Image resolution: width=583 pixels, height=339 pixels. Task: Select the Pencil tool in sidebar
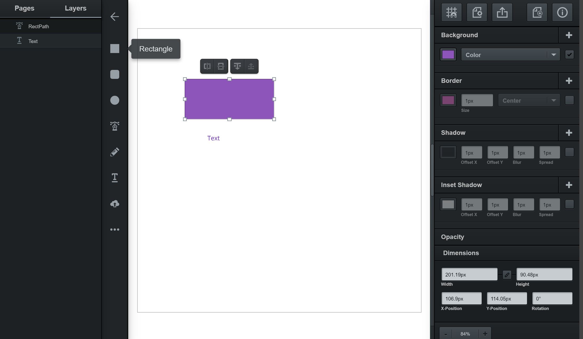tap(114, 152)
